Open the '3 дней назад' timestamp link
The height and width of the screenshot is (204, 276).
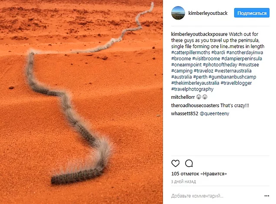pyautogui.click(x=183, y=182)
